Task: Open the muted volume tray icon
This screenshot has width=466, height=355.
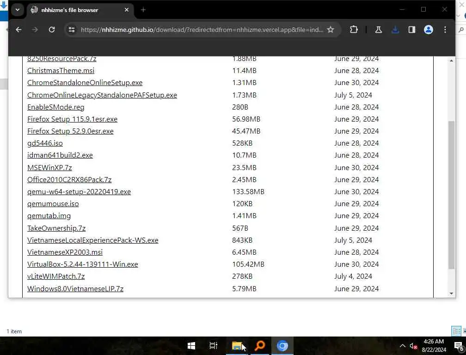Action: coord(413,346)
